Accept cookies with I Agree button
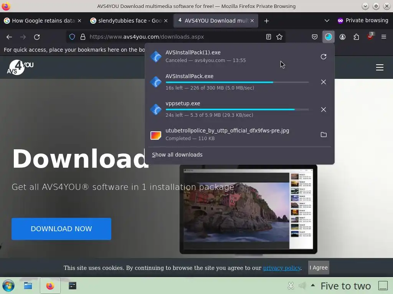The image size is (393, 294). pyautogui.click(x=319, y=268)
